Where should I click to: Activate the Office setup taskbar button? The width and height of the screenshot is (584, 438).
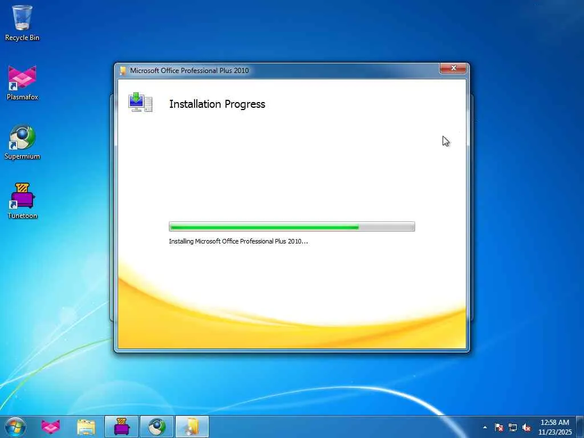coord(192,427)
